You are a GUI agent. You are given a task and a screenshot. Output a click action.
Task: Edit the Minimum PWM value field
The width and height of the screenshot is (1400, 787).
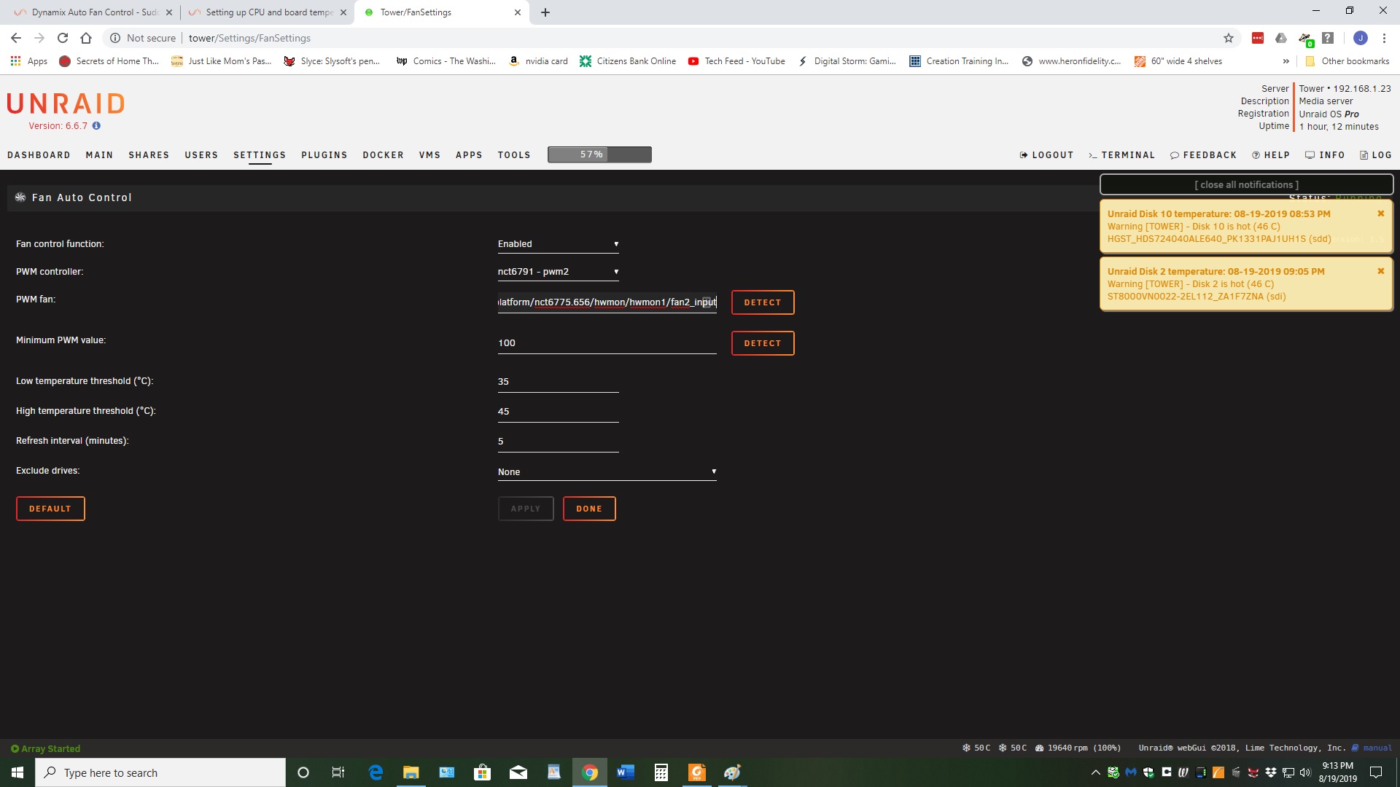pyautogui.click(x=607, y=343)
